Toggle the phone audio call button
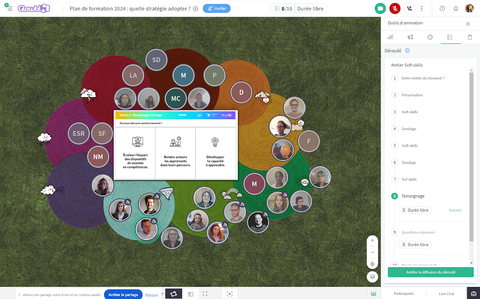Viewport: 480px width, 299px height. [x=409, y=8]
